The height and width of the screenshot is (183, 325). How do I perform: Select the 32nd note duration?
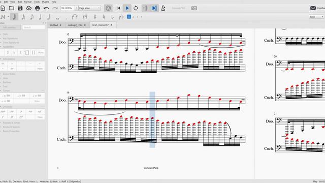(x=15, y=17)
